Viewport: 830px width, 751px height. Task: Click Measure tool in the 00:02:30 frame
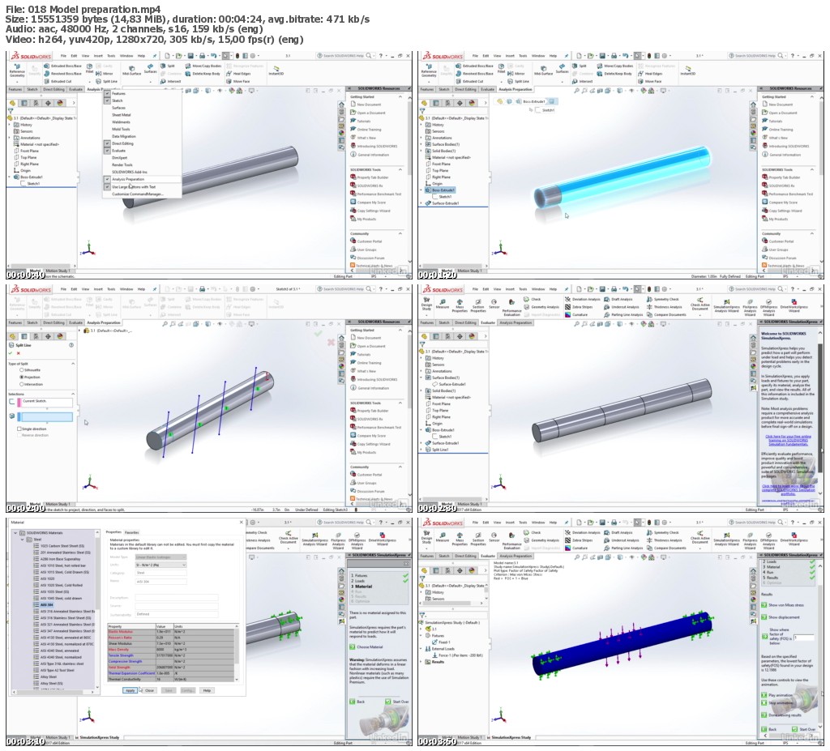point(443,303)
